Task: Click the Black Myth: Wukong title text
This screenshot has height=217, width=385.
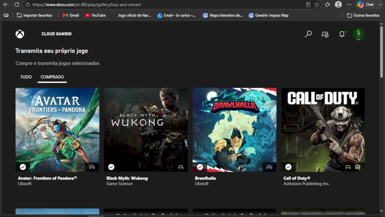Action: click(x=127, y=178)
